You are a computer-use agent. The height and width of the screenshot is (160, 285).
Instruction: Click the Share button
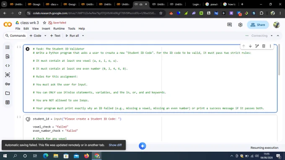tap(258, 25)
